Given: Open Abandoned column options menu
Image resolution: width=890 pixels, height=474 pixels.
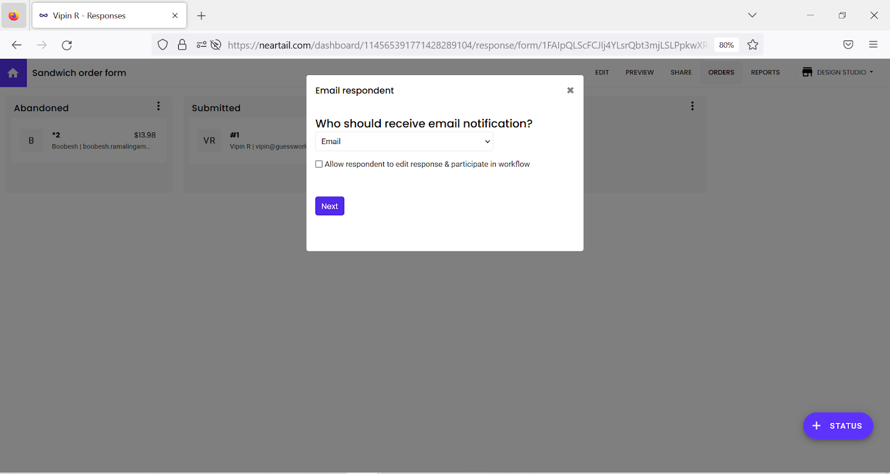Looking at the screenshot, I should 159,106.
